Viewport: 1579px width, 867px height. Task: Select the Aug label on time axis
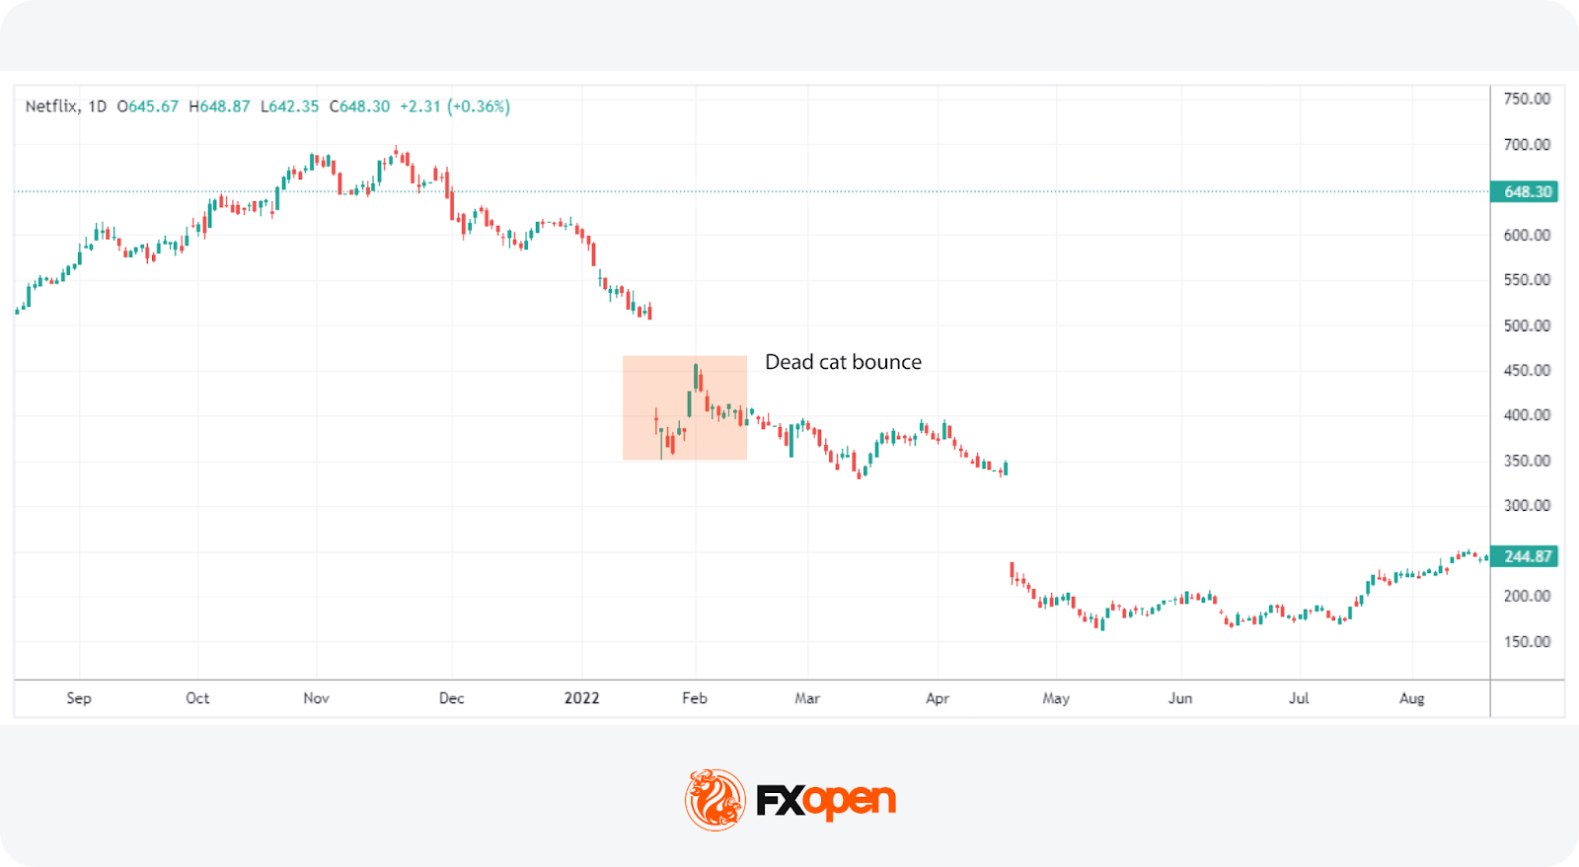pos(1411,698)
